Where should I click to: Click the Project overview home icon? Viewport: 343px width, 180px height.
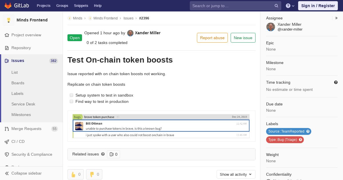click(x=7, y=35)
